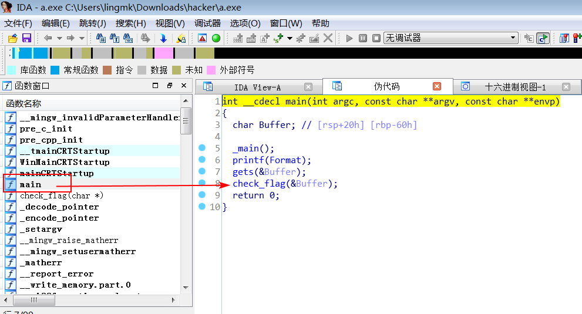Close the 伪代码 tab

437,86
